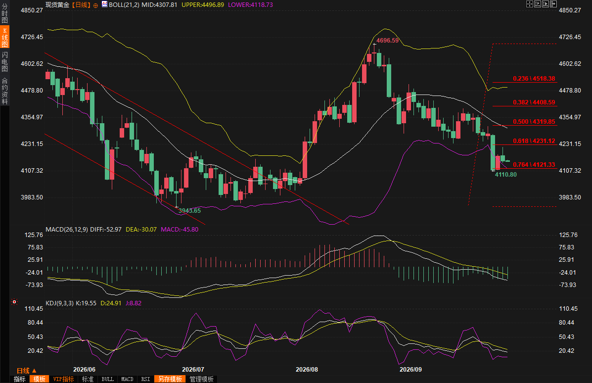Click the panel export arrow icon
Screen dimensions: 592x383
pos(553,4)
